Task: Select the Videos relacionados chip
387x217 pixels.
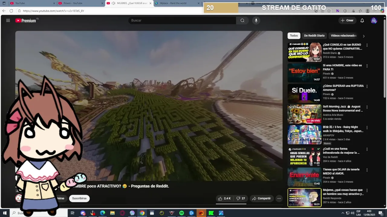Action: [344, 36]
